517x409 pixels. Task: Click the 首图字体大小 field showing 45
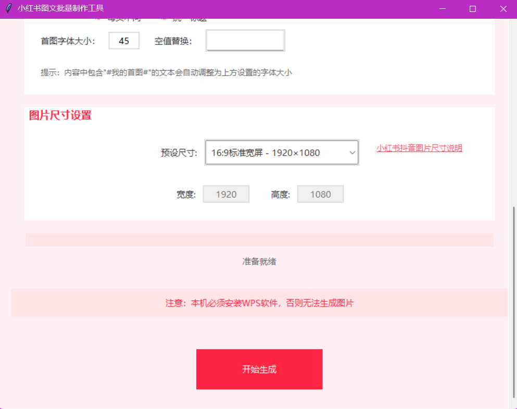124,41
